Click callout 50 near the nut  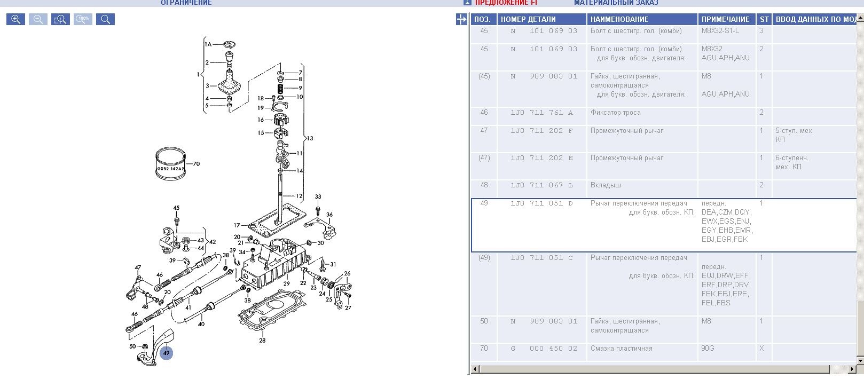click(132, 347)
